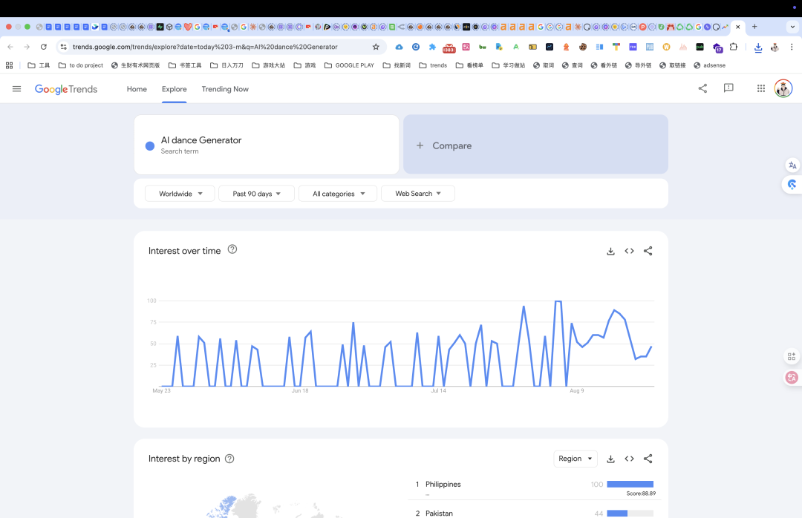The width and height of the screenshot is (802, 518).
Task: Open the All categories dropdown
Action: (338, 193)
